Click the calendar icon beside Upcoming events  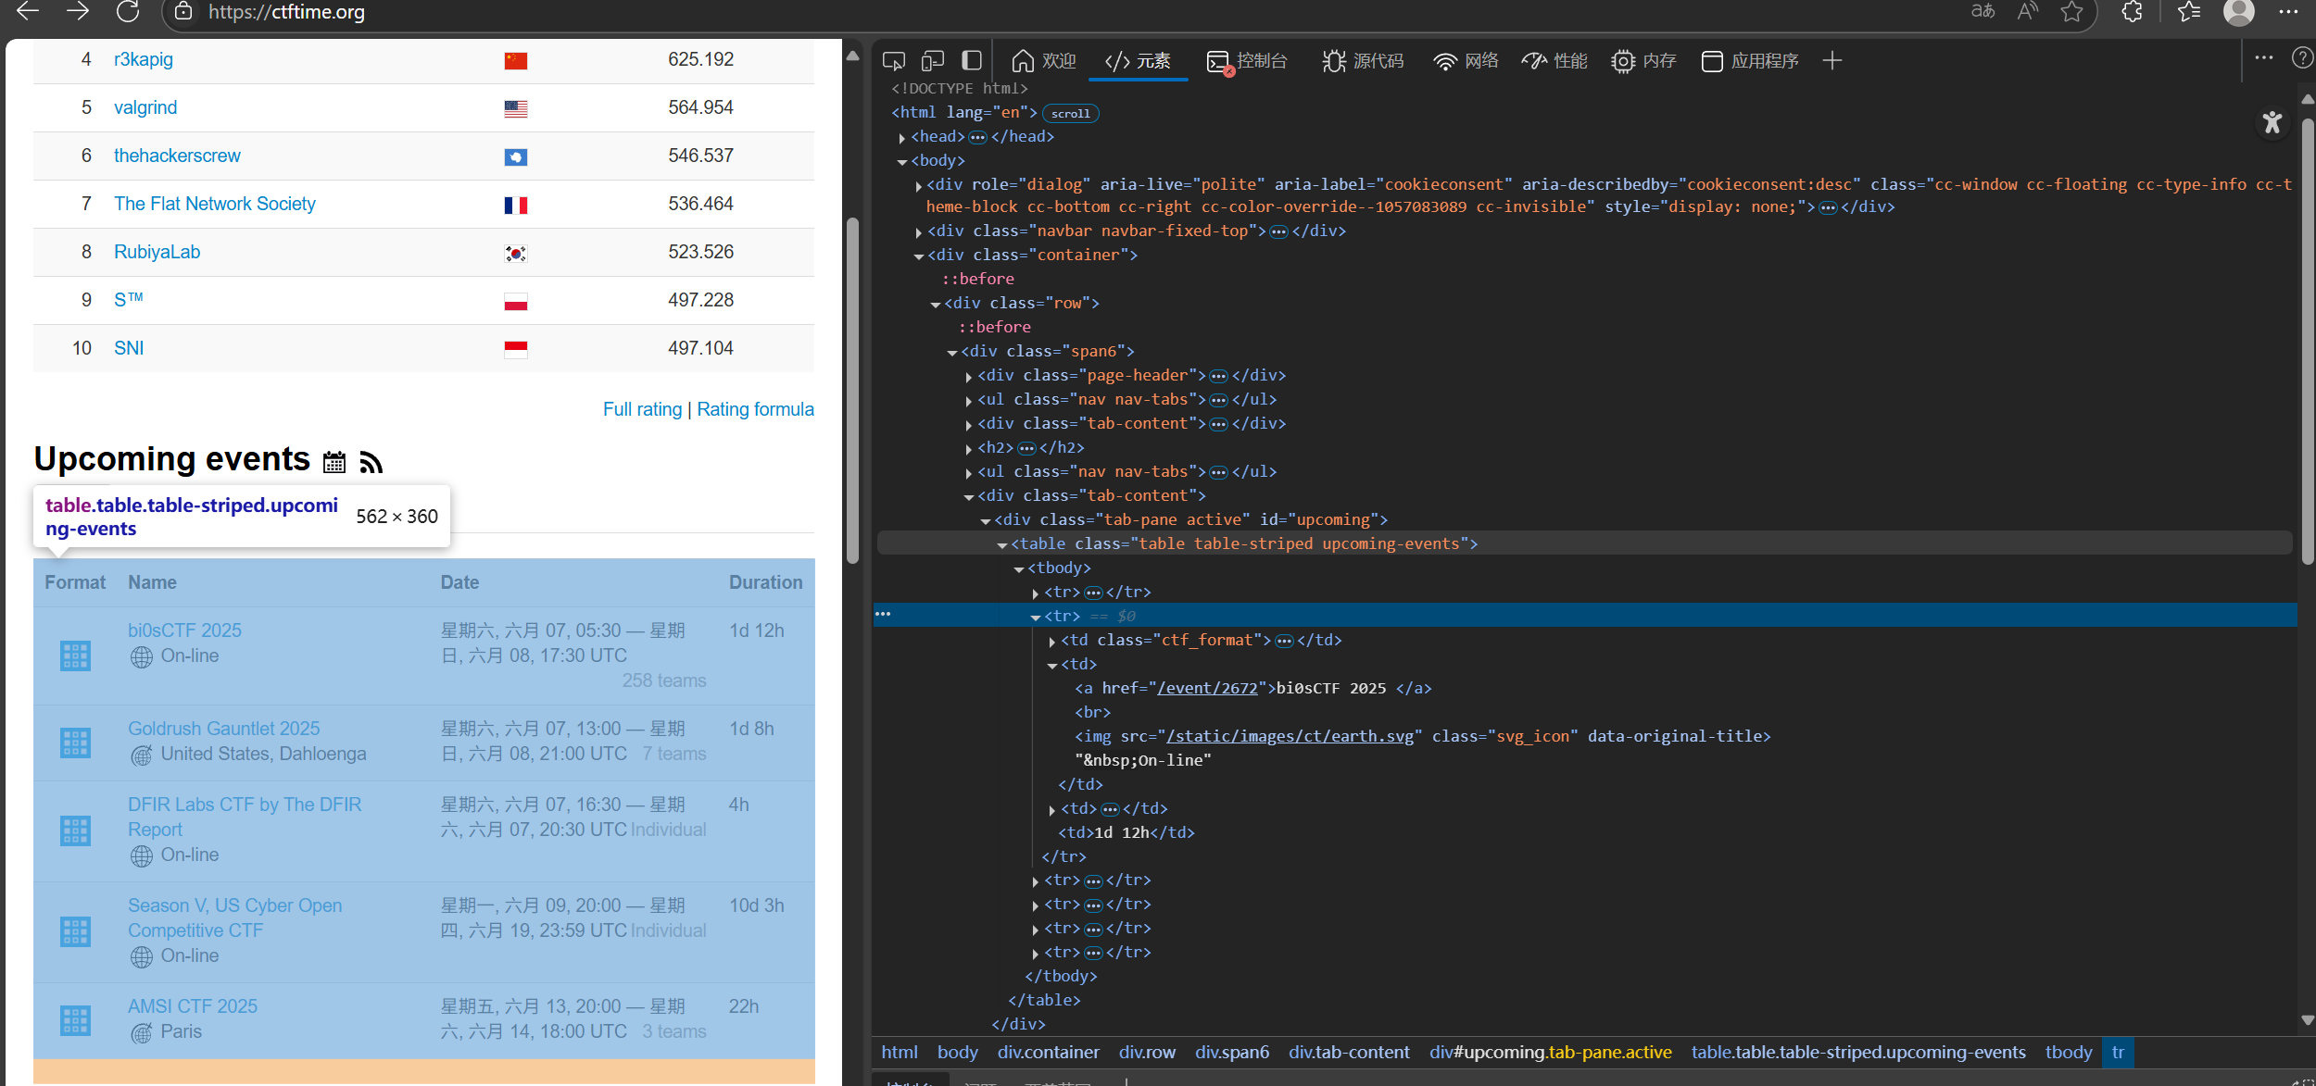(x=334, y=461)
